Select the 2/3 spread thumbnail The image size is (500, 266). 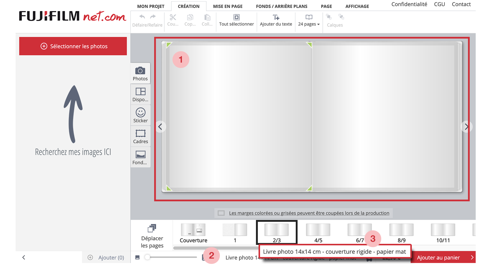coord(277,233)
